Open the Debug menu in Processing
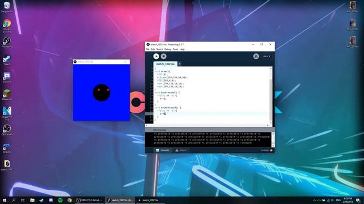Viewport: 364px width, 204px height. click(x=168, y=49)
